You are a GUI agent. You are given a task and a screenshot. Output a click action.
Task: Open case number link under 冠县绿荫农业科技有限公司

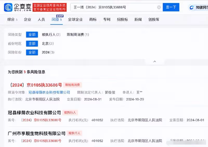click(41, 120)
